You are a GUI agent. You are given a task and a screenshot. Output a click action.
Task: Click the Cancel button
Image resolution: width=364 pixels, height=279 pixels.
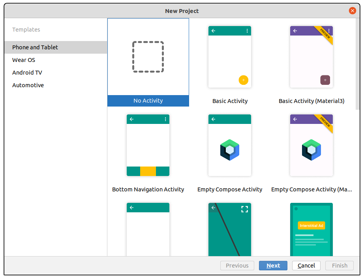[x=306, y=265]
